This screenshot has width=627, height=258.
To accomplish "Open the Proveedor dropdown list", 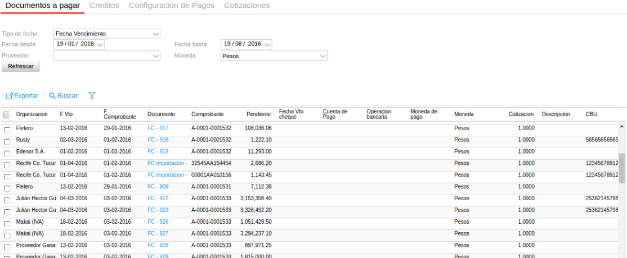I will [x=156, y=56].
